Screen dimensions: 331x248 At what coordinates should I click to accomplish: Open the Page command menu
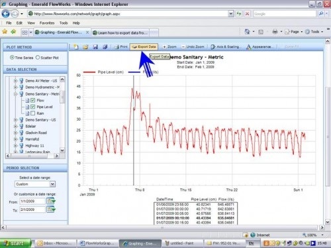tap(293, 32)
